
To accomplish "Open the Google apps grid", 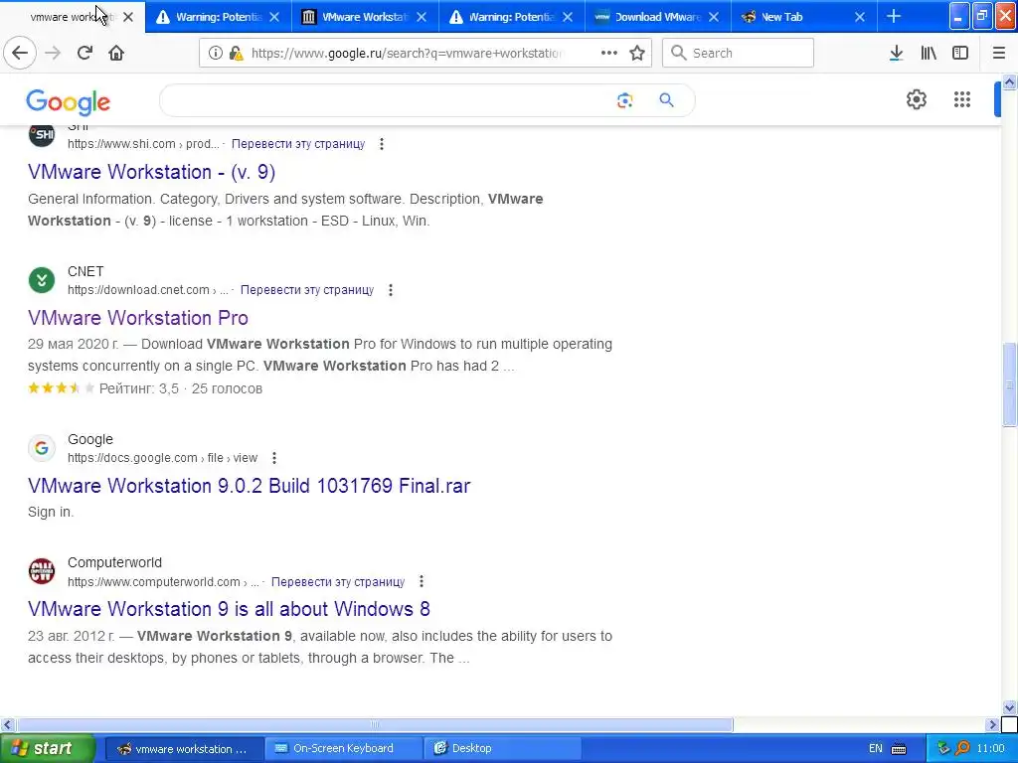I will pyautogui.click(x=962, y=99).
